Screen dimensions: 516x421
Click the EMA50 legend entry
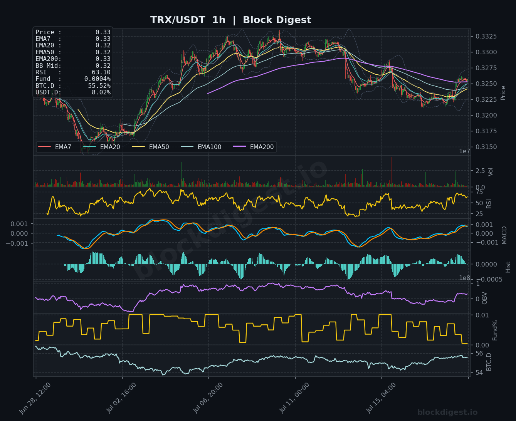tap(150, 147)
